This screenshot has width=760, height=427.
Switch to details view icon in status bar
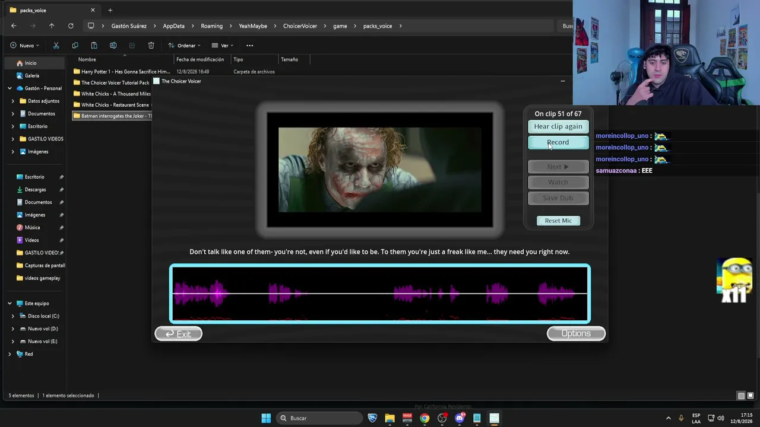(741, 396)
